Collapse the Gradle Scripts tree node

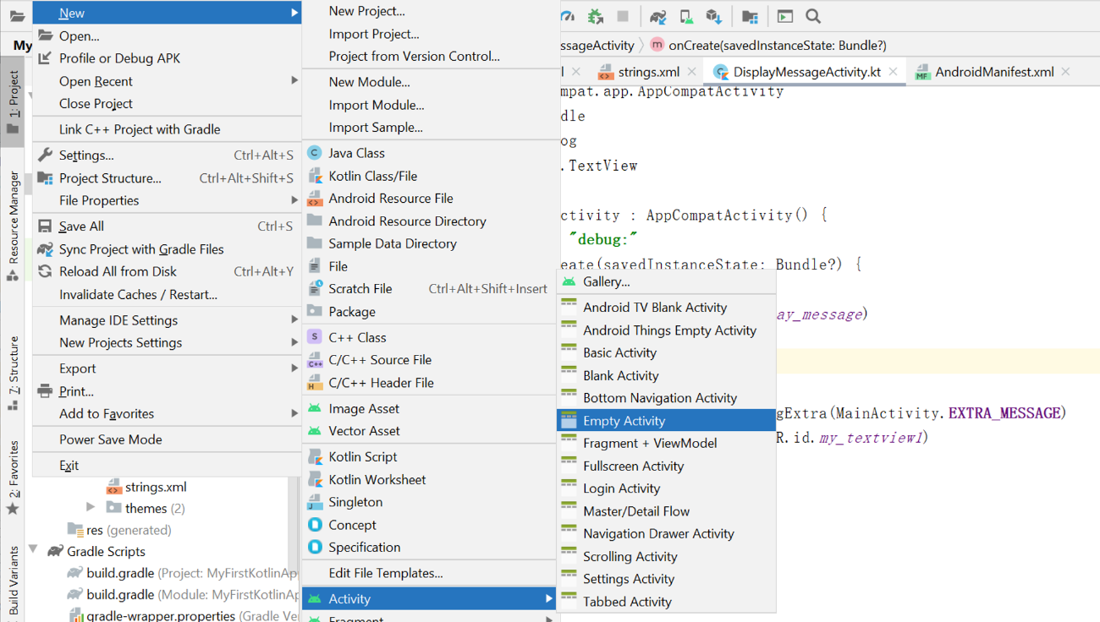33,551
